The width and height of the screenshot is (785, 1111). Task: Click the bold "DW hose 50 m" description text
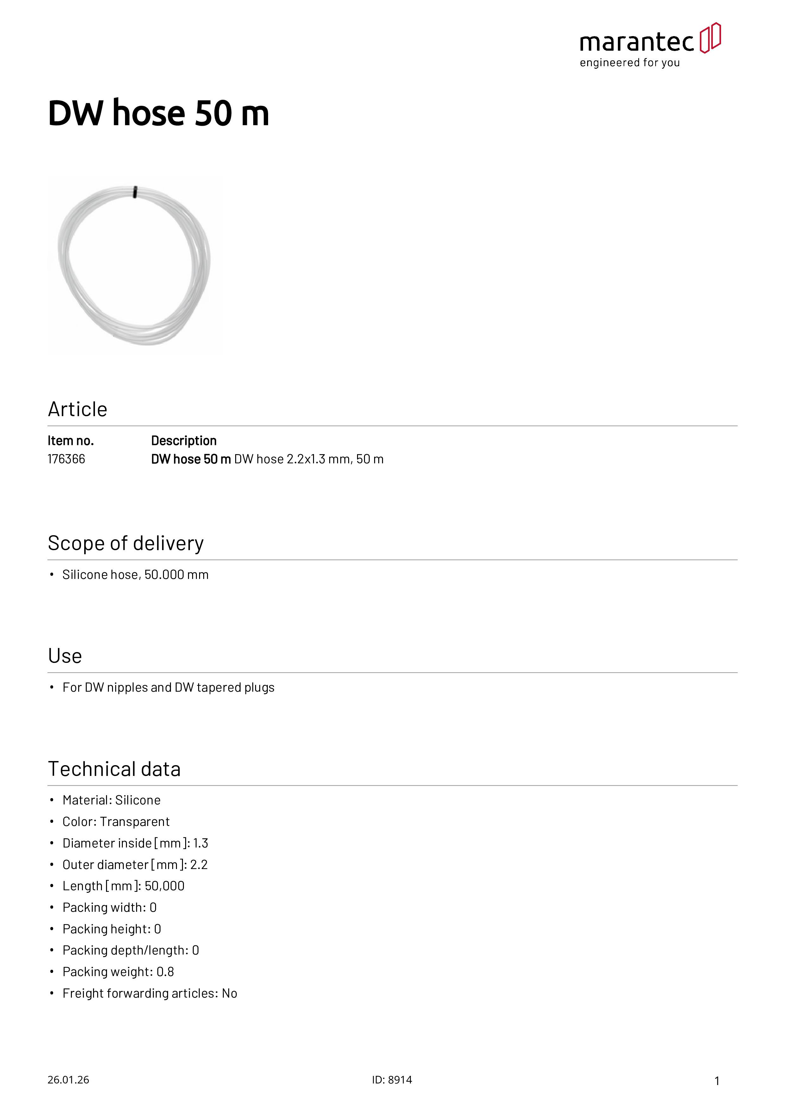click(191, 459)
